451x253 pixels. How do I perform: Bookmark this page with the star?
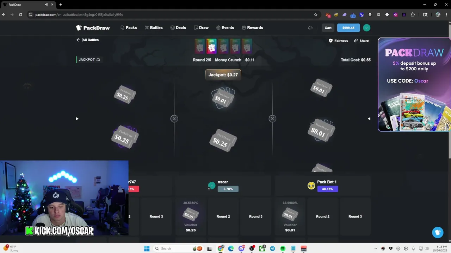pyautogui.click(x=316, y=15)
